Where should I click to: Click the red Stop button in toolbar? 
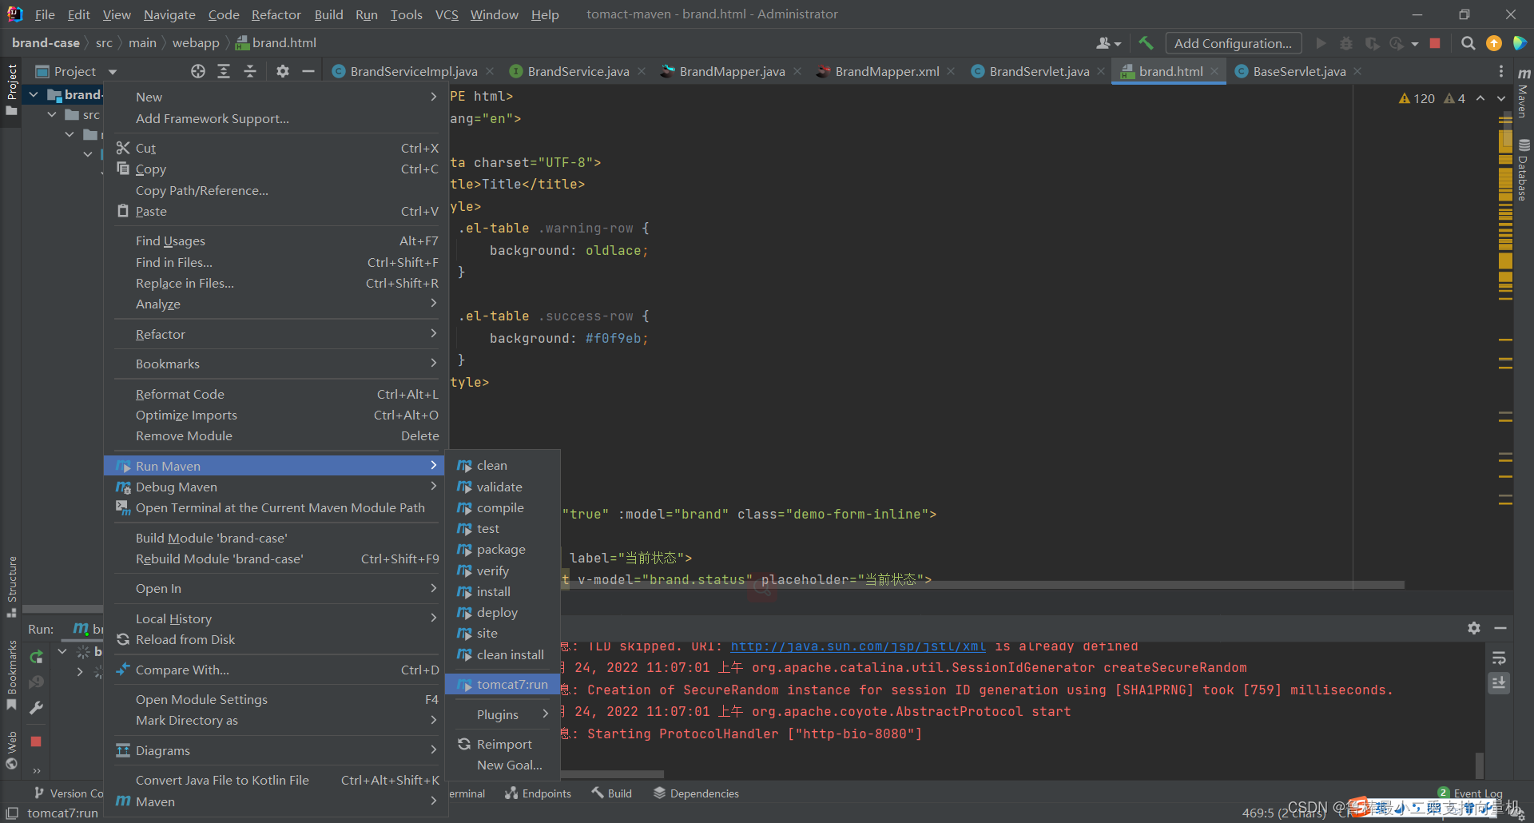point(1435,43)
